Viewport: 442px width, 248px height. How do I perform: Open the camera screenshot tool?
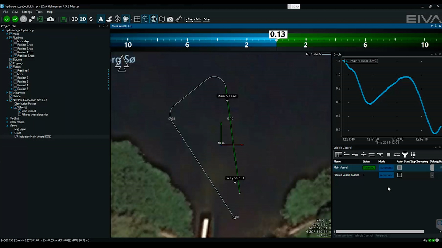tap(170, 19)
